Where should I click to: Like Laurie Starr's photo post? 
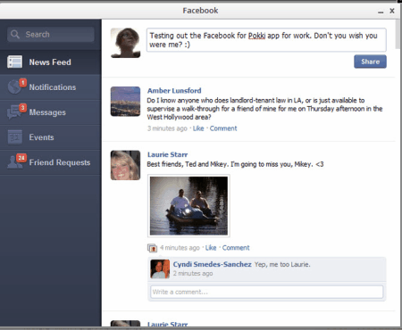[211, 248]
